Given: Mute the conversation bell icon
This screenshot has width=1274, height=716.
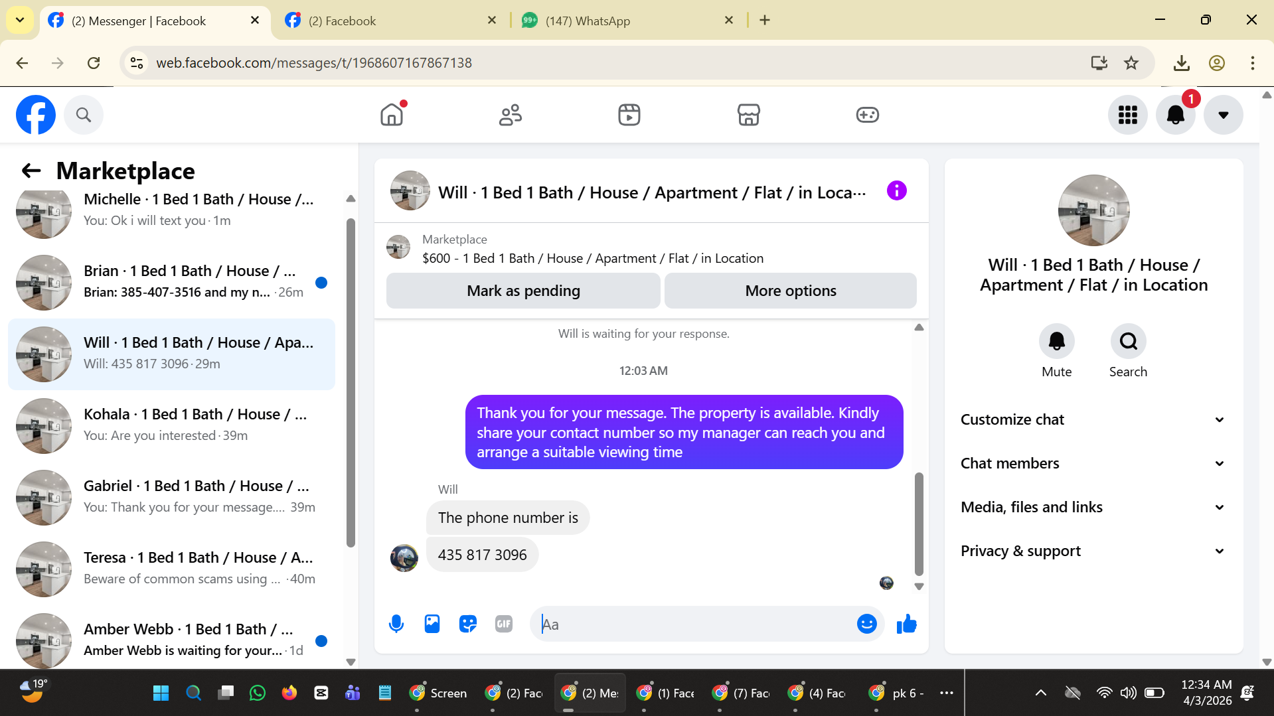Looking at the screenshot, I should (x=1056, y=341).
